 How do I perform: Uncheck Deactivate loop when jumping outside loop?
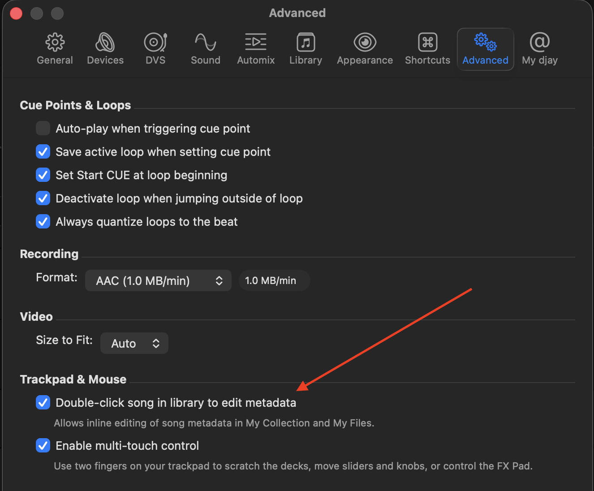43,198
